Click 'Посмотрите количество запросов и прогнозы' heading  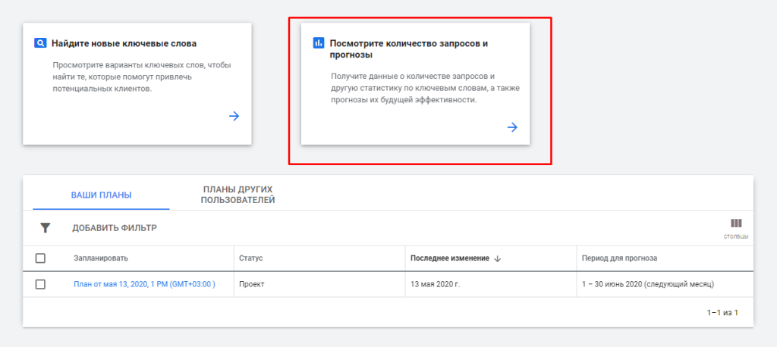(x=409, y=49)
